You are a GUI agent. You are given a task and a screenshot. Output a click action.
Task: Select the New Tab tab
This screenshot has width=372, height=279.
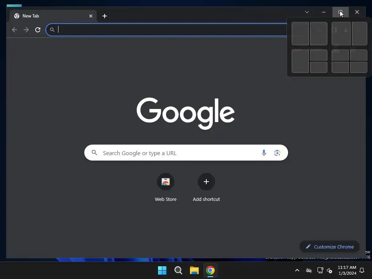(x=53, y=16)
